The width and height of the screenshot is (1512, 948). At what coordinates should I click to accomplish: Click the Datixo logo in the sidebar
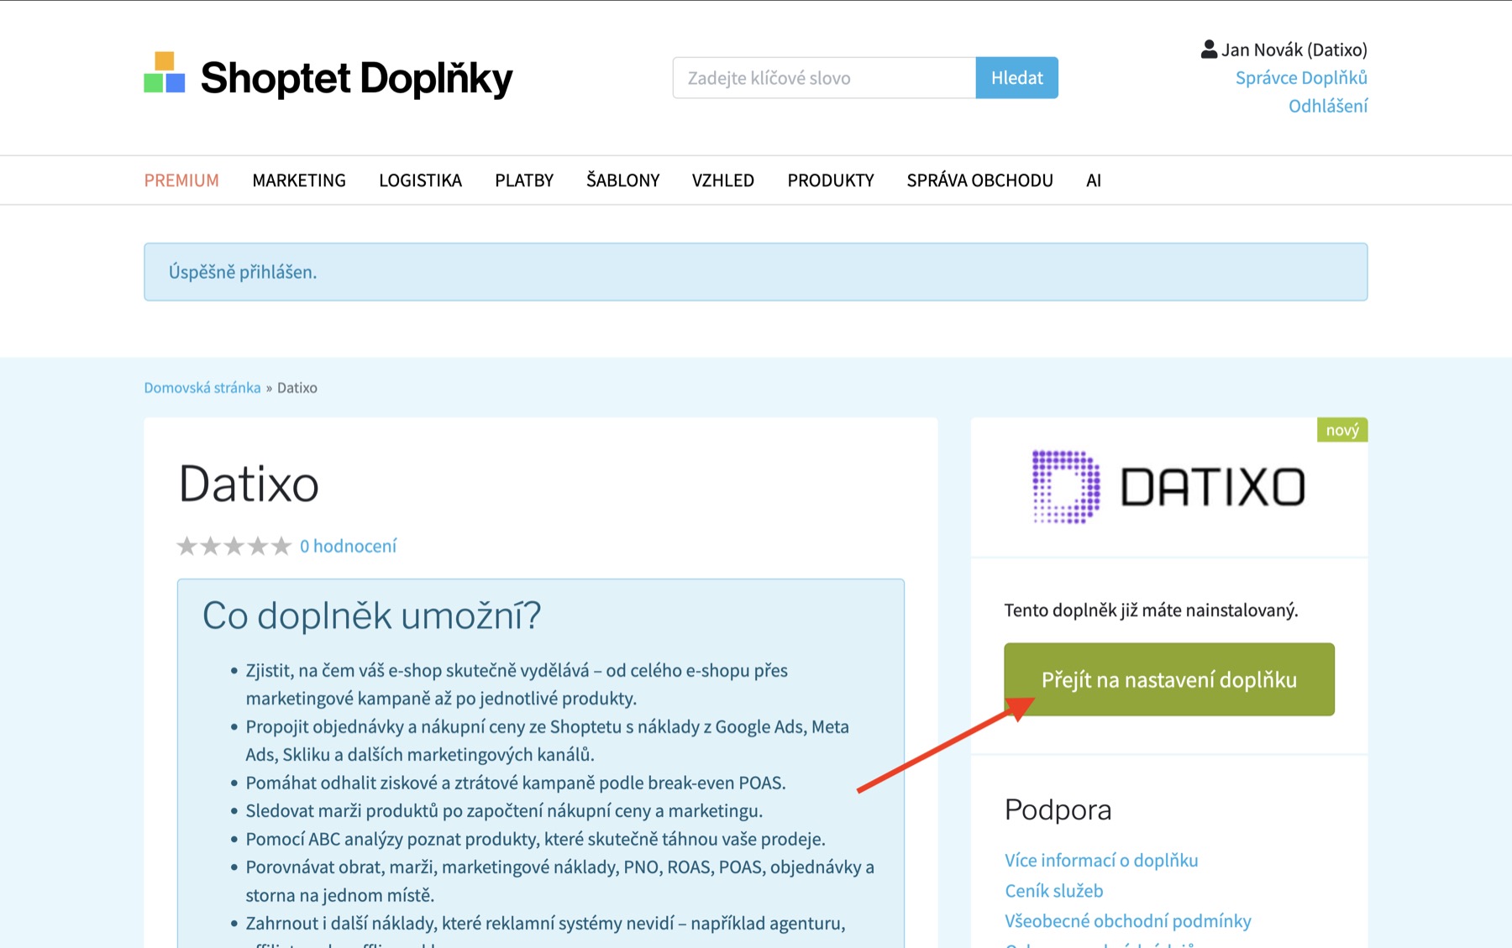(x=1168, y=487)
